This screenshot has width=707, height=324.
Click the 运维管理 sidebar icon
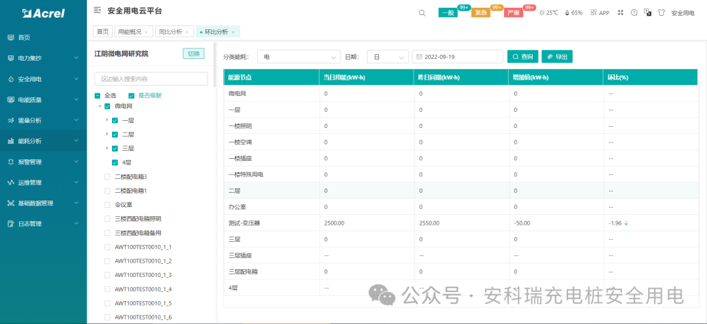pos(11,183)
